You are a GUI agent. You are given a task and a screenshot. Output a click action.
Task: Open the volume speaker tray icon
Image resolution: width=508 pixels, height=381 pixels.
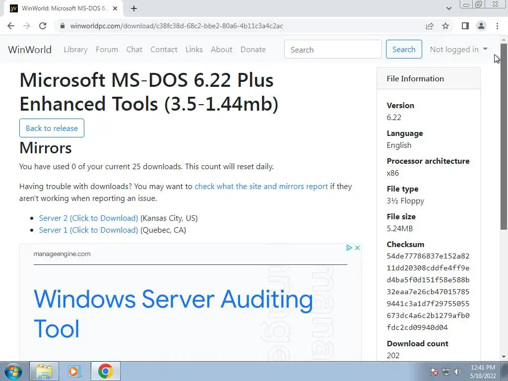(458, 372)
